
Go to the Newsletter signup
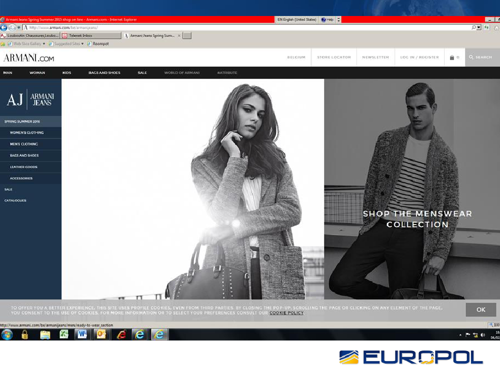(375, 57)
